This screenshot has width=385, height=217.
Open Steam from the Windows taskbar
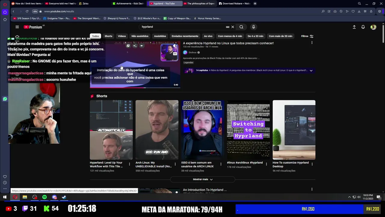pos(64,197)
